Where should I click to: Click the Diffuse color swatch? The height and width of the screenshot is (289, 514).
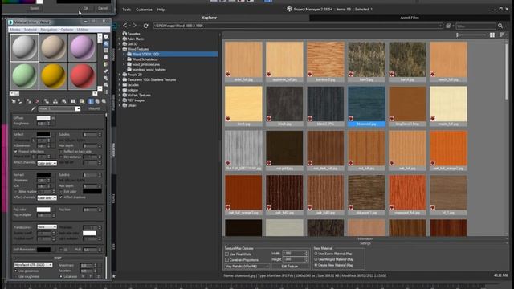[x=43, y=118]
